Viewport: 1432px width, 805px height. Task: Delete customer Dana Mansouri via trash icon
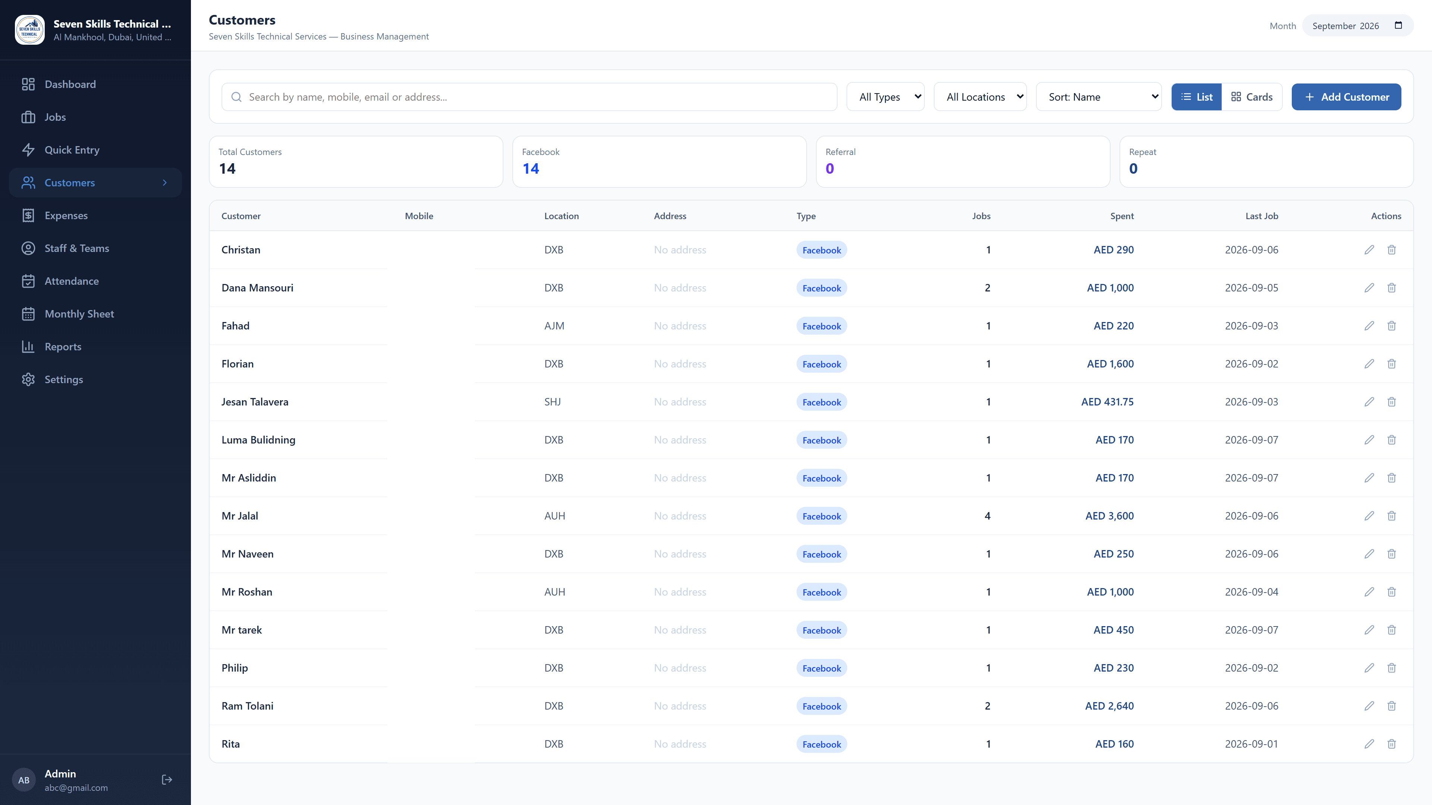coord(1391,288)
